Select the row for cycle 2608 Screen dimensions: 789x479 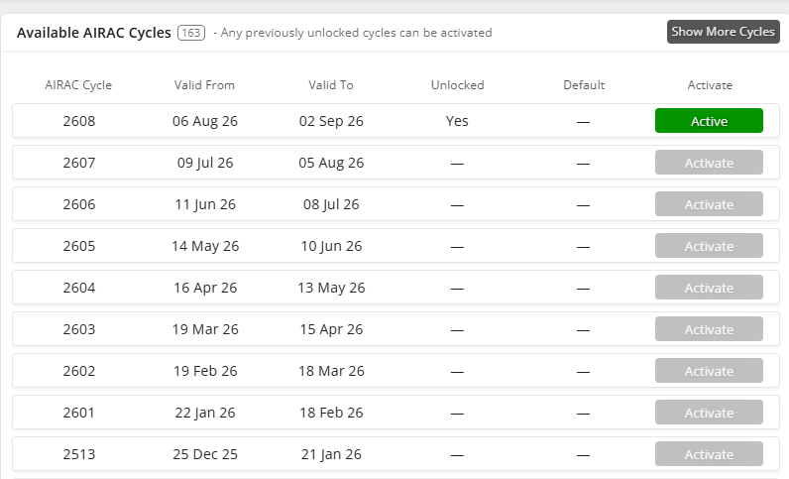[396, 121]
